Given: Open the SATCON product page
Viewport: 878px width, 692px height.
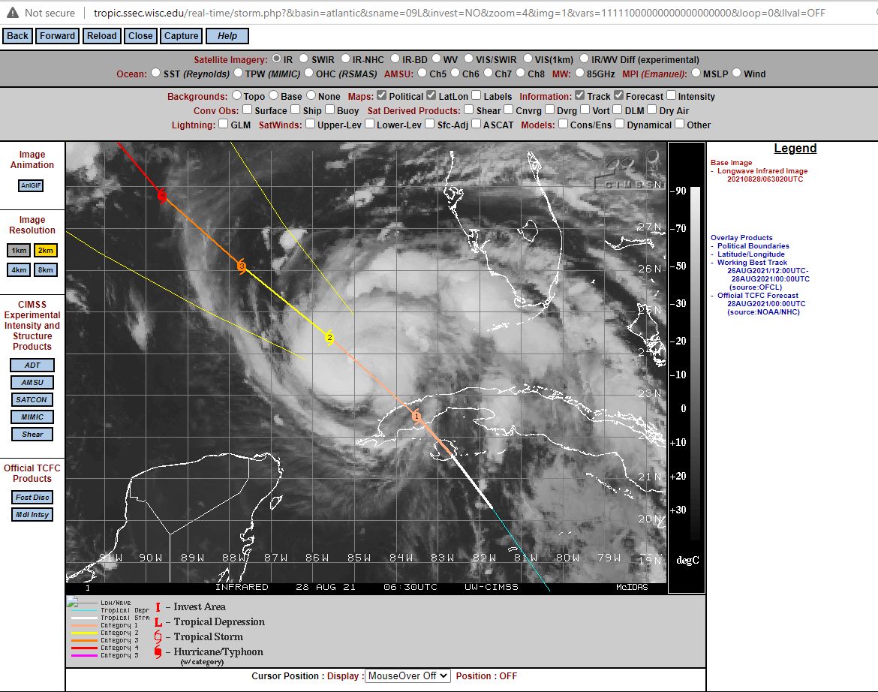Looking at the screenshot, I should 32,400.
